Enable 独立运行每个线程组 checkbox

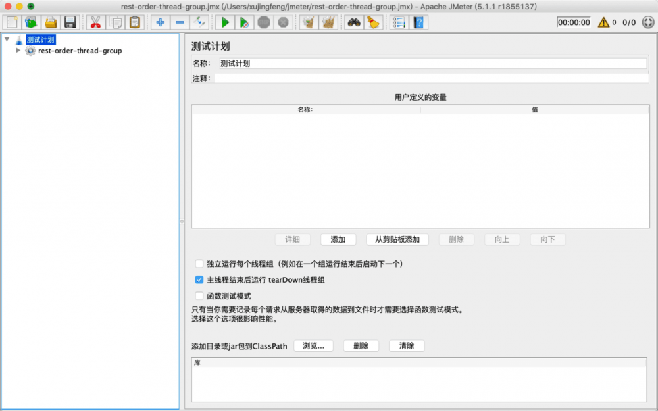199,264
